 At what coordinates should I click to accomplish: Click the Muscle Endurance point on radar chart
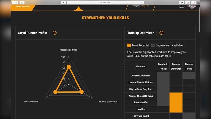click(82, 92)
